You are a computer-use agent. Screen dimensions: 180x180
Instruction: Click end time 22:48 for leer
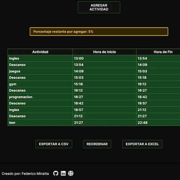point(158,123)
